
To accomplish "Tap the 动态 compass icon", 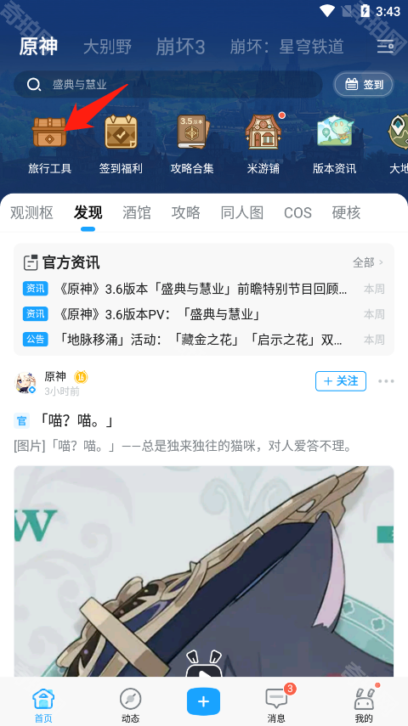I will coord(130,698).
